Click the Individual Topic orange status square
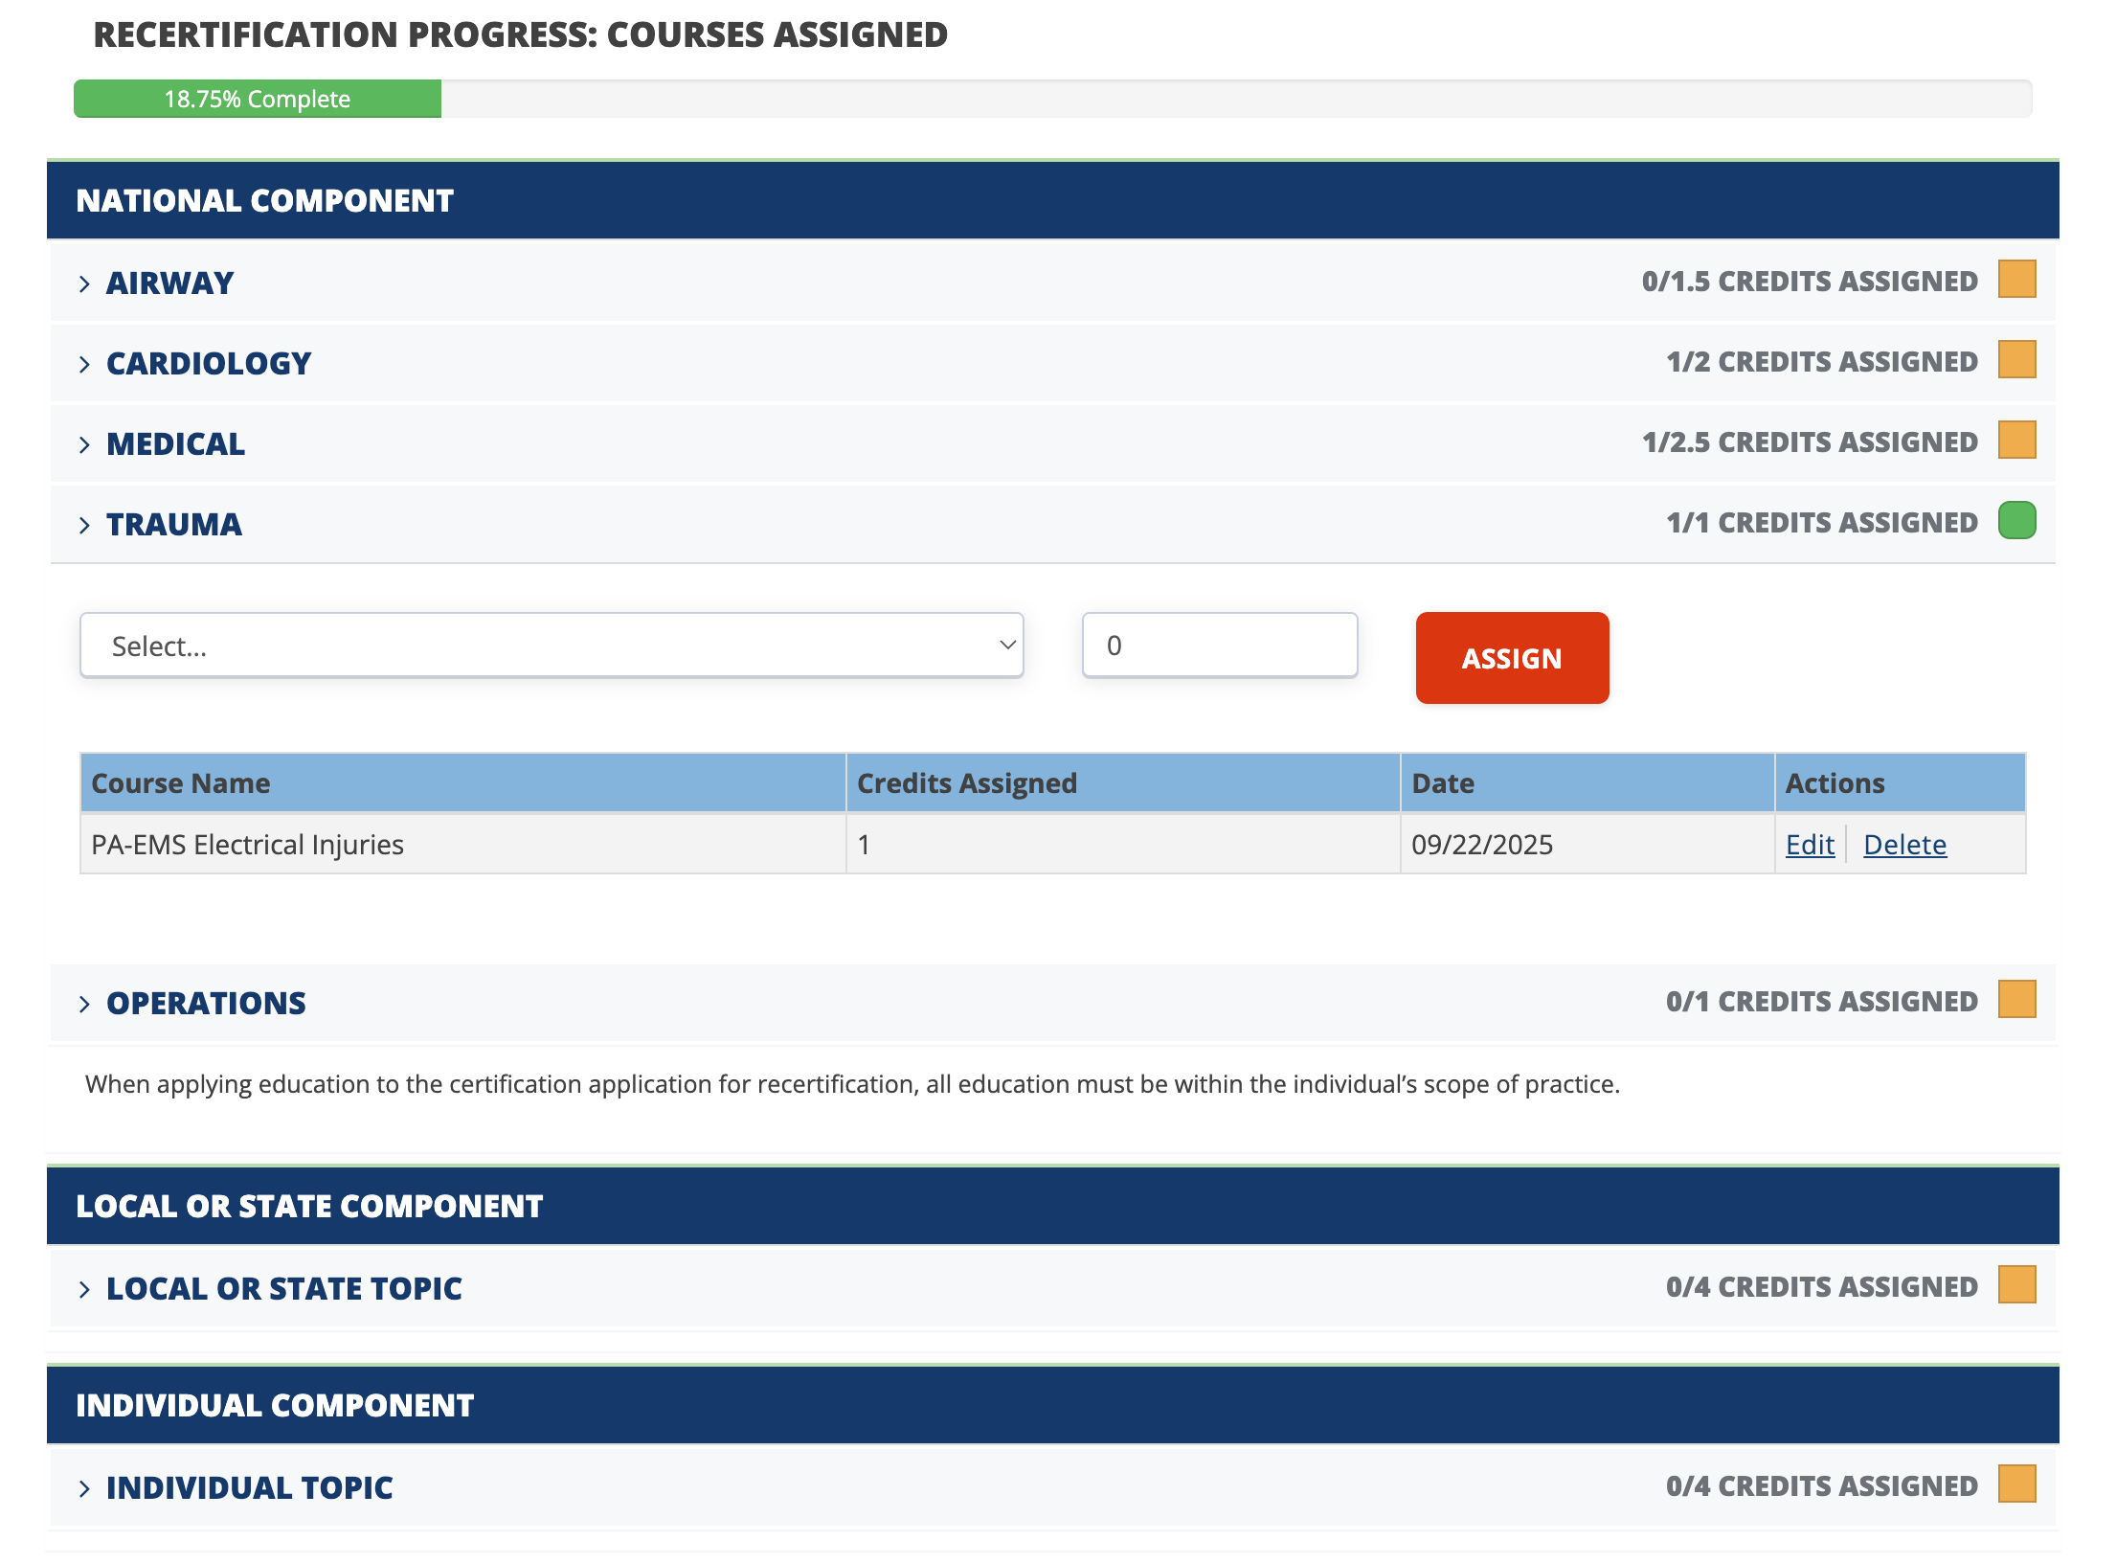Image resolution: width=2116 pixels, height=1563 pixels. (x=2015, y=1484)
